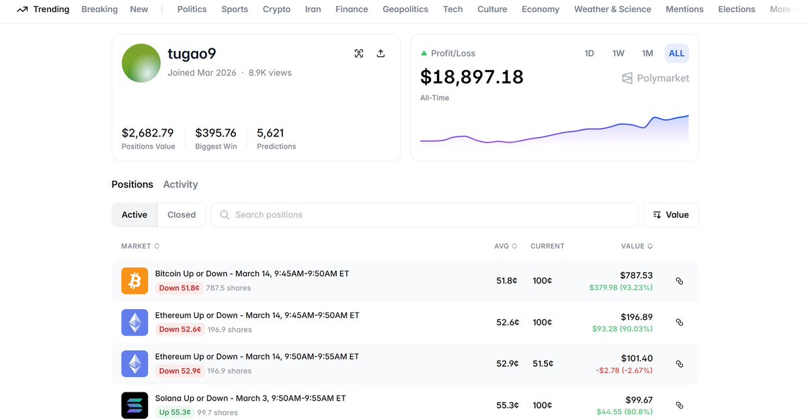Click the Polymarket logo in chart card
Screen dimensions: 806x420
tap(655, 78)
